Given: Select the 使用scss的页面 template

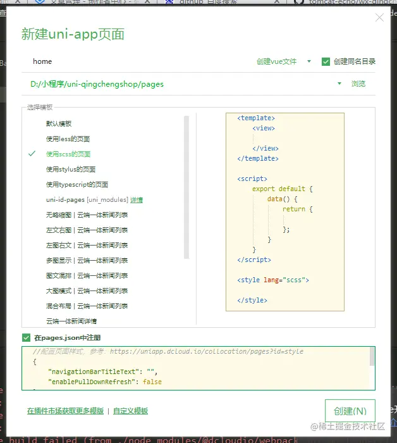Looking at the screenshot, I should (68, 154).
